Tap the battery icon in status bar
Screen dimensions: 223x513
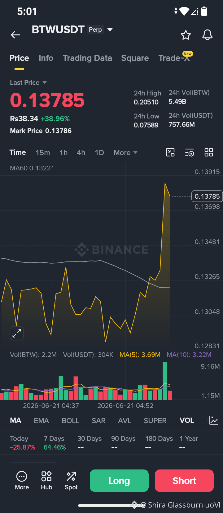coord(204,12)
